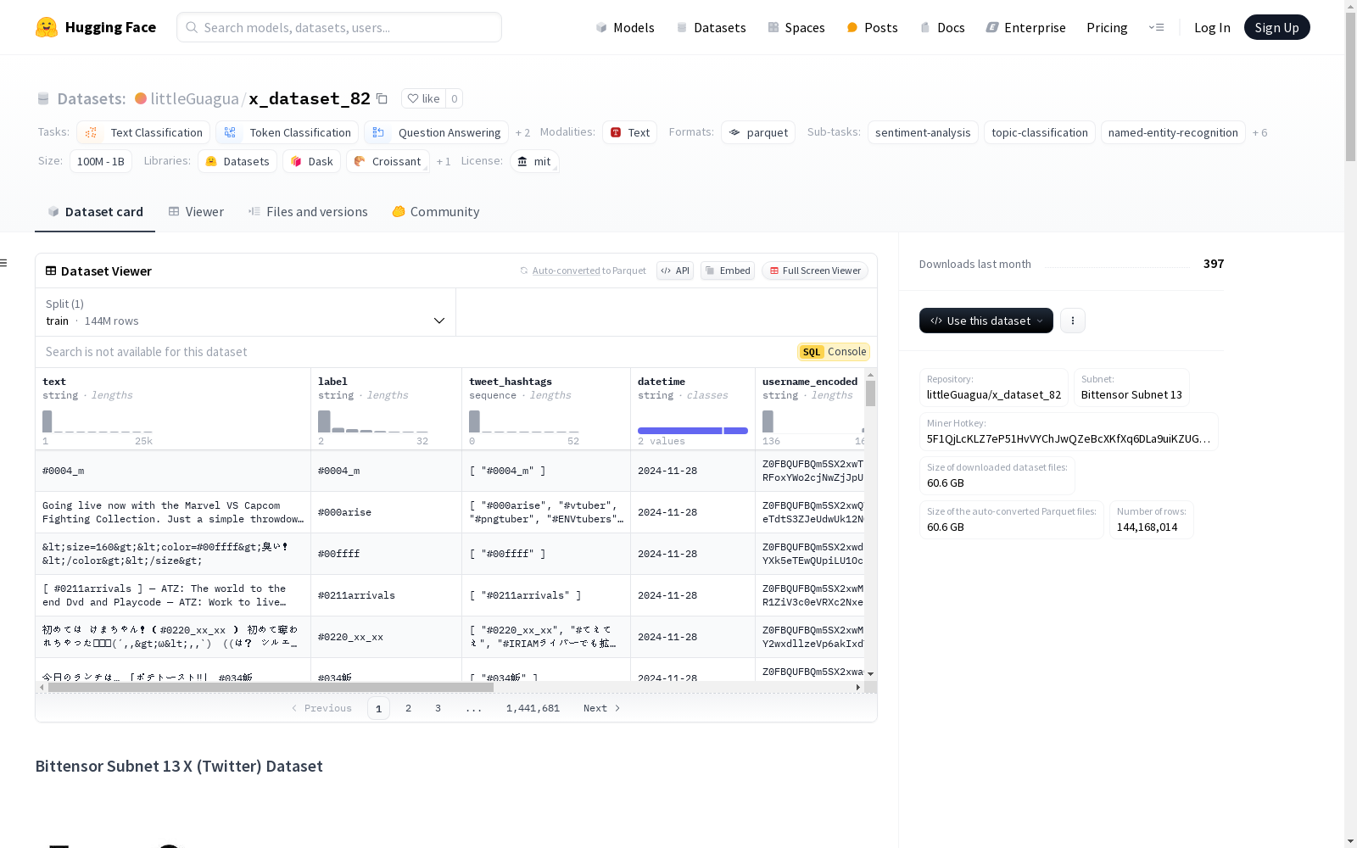
Task: Click the mit license tag
Action: (534, 162)
